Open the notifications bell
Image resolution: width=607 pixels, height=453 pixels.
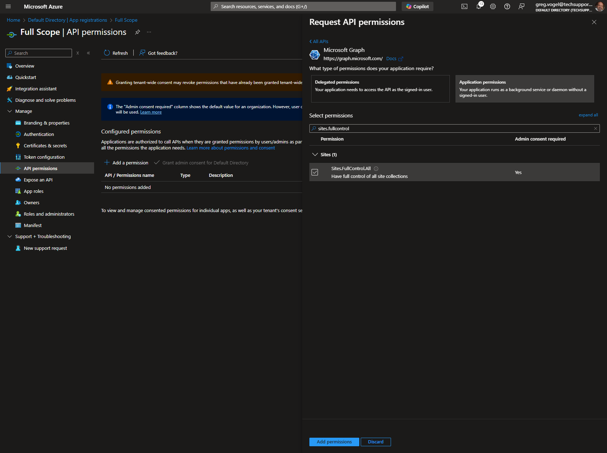479,6
